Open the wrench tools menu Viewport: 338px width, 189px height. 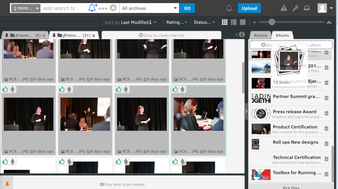click(x=295, y=8)
